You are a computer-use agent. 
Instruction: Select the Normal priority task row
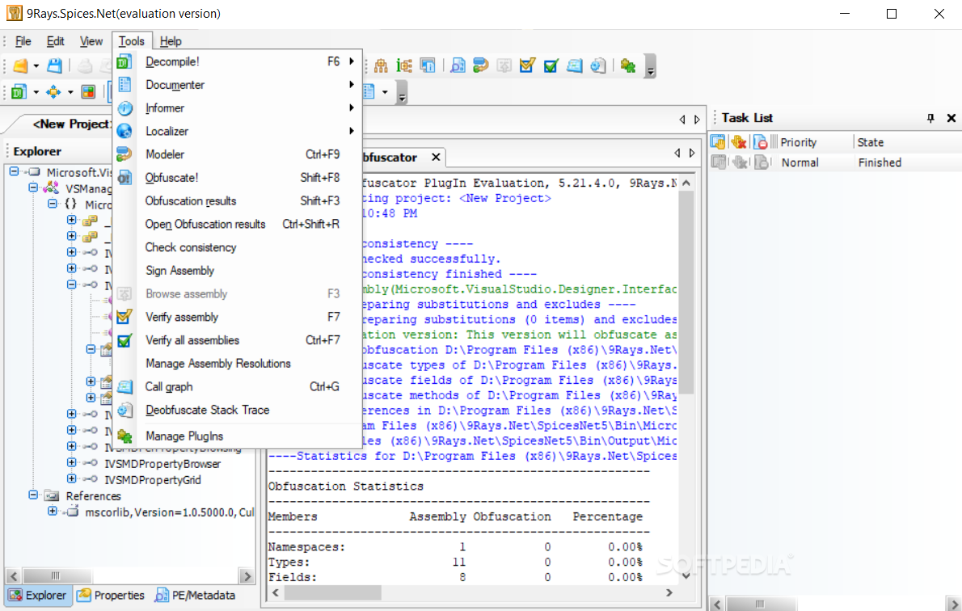pyautogui.click(x=835, y=162)
